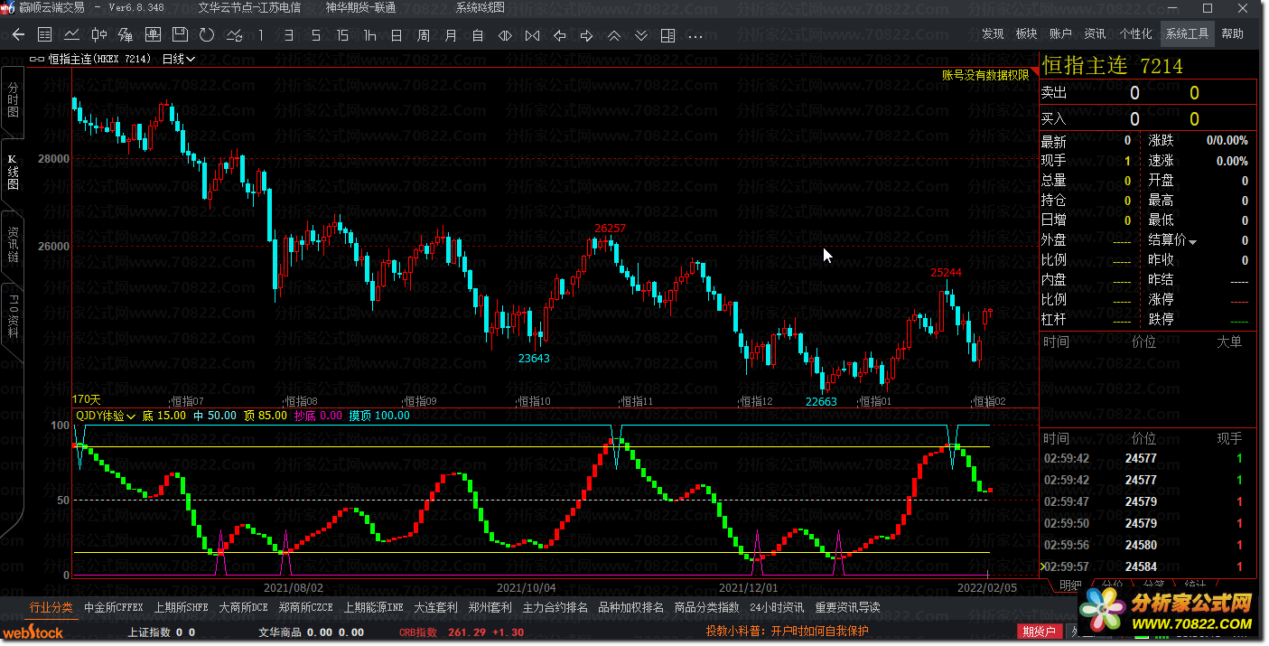This screenshot has width=1269, height=646.
Task: Click the 期货户 red button
Action: (x=1039, y=632)
